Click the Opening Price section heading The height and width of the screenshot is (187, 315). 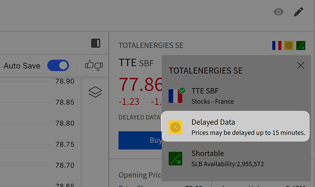coord(140,175)
